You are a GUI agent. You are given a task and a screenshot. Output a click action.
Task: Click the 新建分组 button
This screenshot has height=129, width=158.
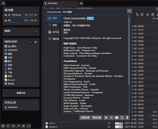point(21,93)
